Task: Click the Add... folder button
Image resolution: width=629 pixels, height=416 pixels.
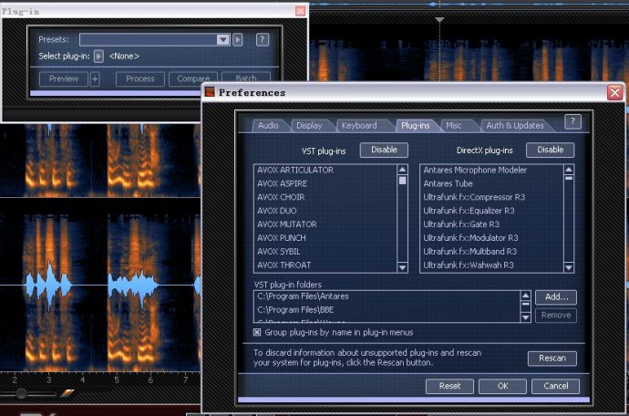Action: tap(556, 297)
